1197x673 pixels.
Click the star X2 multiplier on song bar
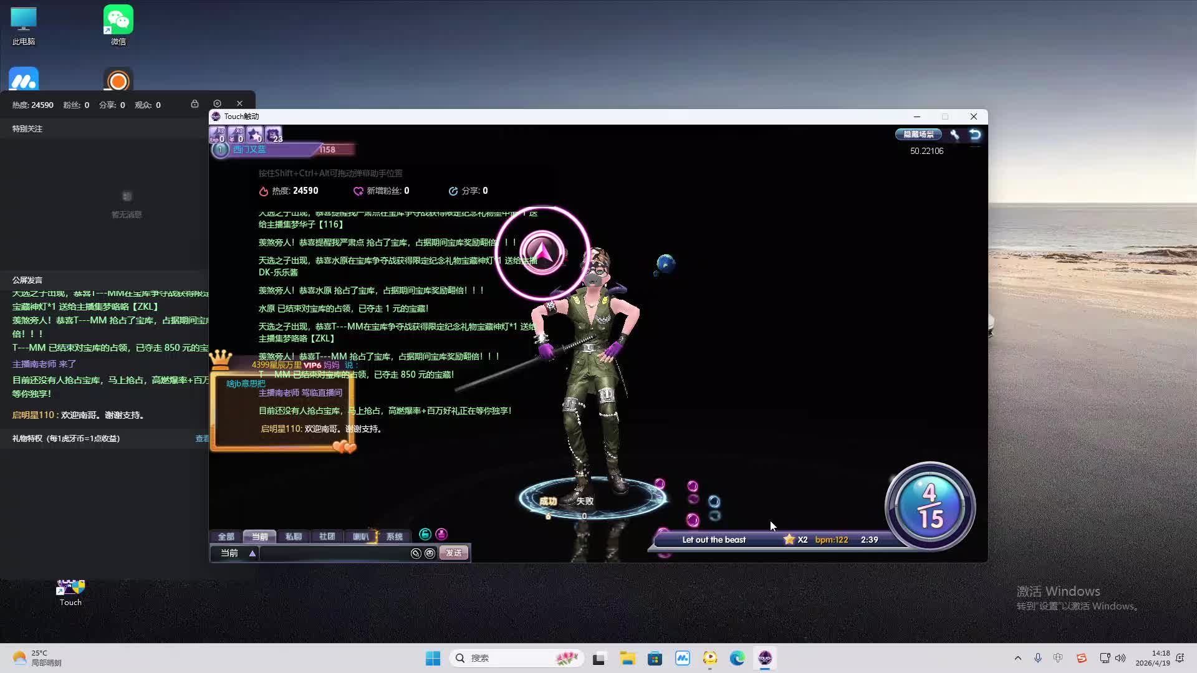(x=796, y=540)
